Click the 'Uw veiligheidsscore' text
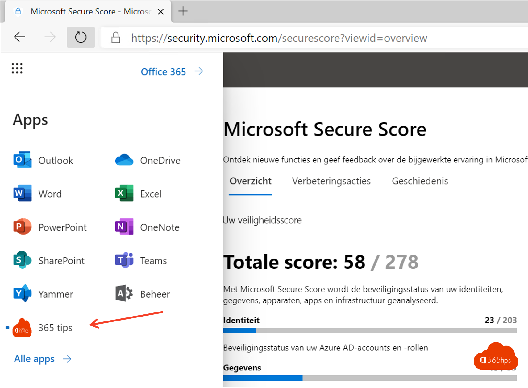Screen dimensions: 528x388 pyautogui.click(x=262, y=220)
